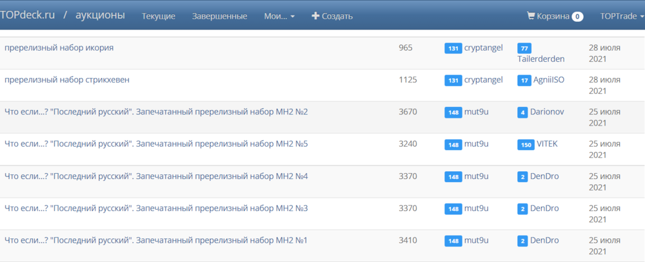
Task: Expand the Мои dropdown menu
Action: coord(279,16)
